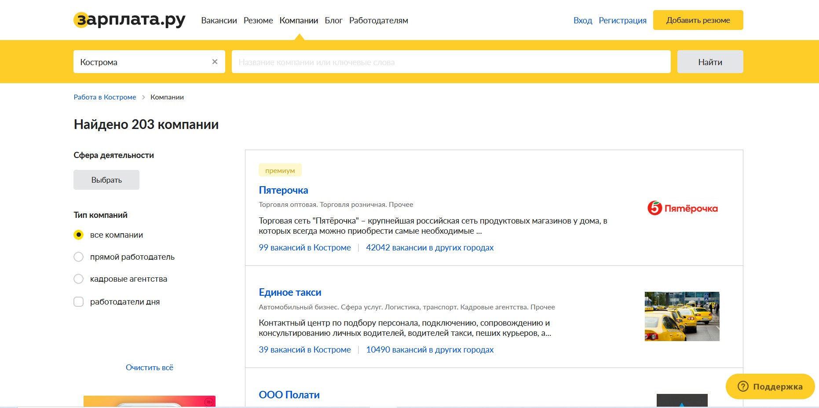Select кадровые агентства radio option
This screenshot has height=408, width=819.
point(79,279)
